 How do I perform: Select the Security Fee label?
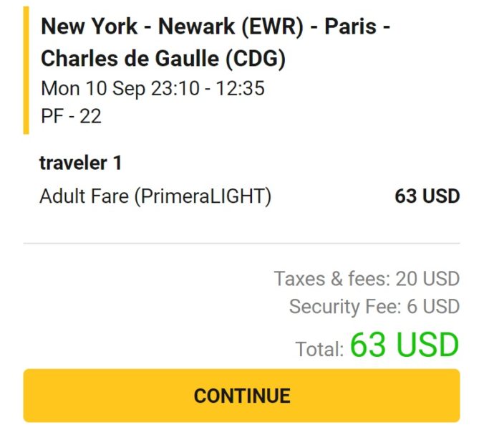point(344,307)
